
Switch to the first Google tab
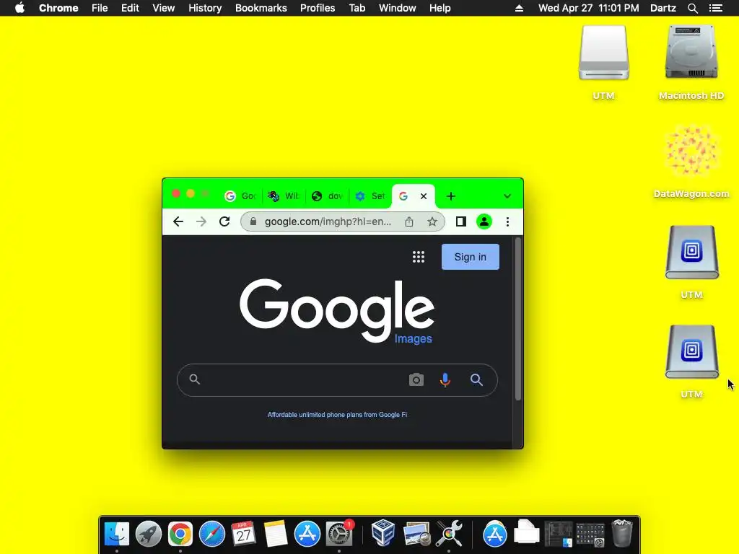(241, 196)
